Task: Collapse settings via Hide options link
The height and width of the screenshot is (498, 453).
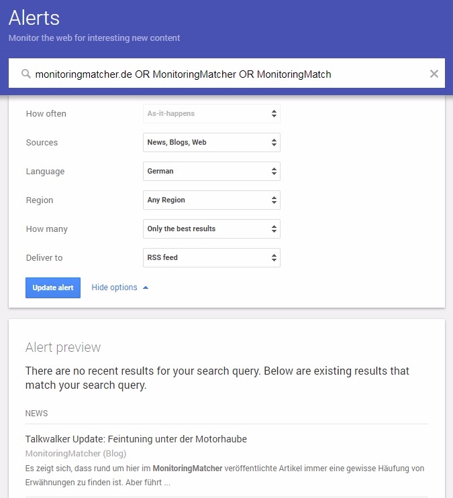Action: tap(114, 288)
